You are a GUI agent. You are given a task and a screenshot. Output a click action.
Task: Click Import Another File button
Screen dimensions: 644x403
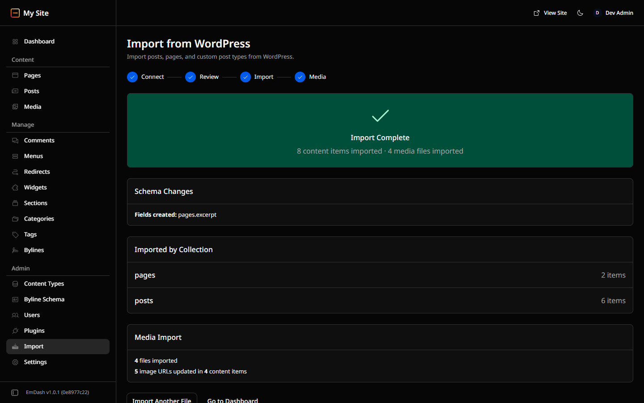162,398
